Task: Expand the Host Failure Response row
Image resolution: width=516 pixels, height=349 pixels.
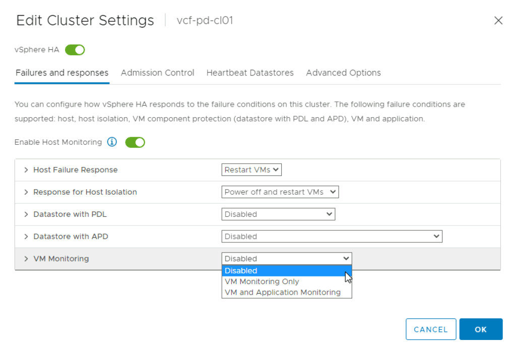Action: (26, 170)
